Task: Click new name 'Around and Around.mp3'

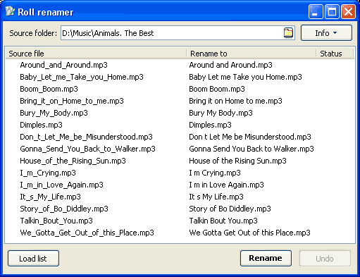Action: point(230,65)
